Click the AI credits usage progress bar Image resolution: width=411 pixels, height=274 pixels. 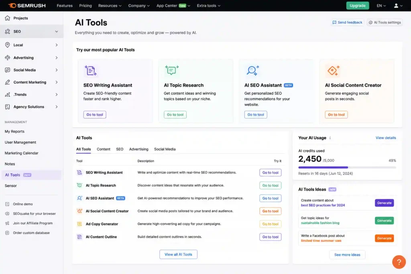click(x=347, y=167)
